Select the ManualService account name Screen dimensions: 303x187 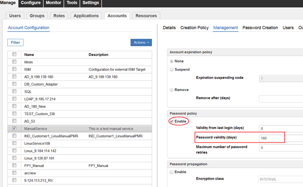click(36, 129)
